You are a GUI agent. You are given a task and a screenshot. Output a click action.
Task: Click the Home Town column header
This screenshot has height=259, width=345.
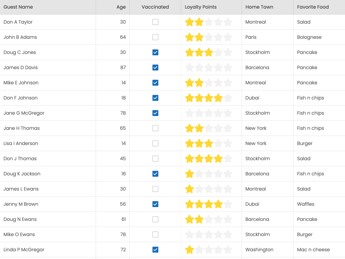point(259,7)
